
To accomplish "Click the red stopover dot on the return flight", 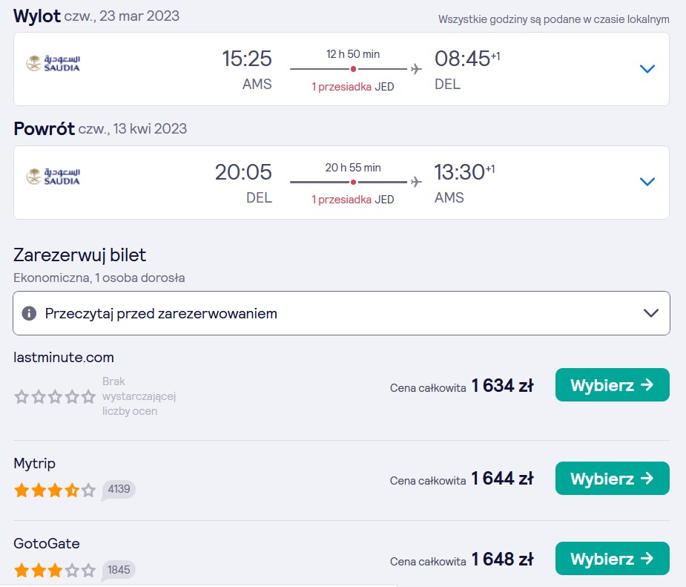I will tap(353, 182).
